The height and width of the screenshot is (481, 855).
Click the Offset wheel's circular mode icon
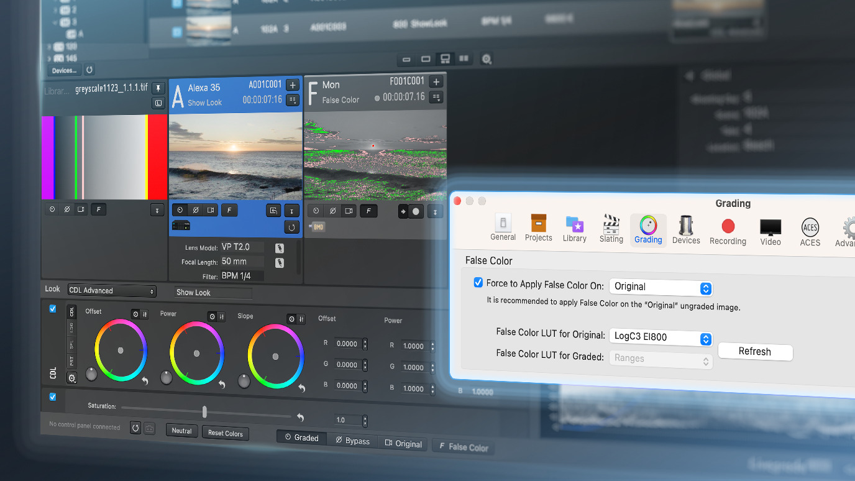tap(135, 314)
